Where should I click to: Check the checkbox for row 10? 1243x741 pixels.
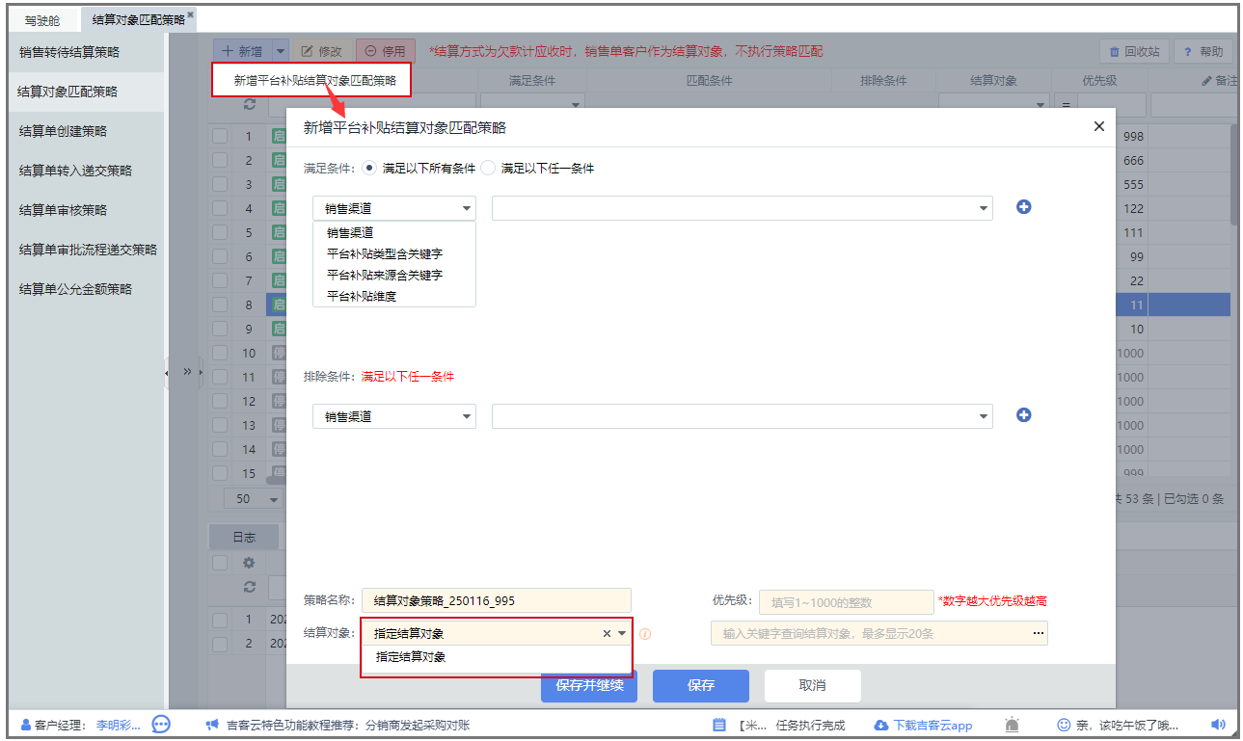(x=221, y=354)
